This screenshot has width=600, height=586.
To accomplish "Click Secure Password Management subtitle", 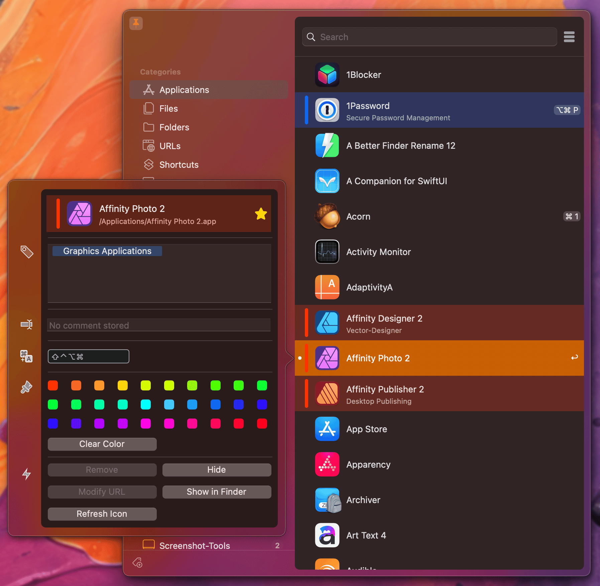I will [398, 118].
